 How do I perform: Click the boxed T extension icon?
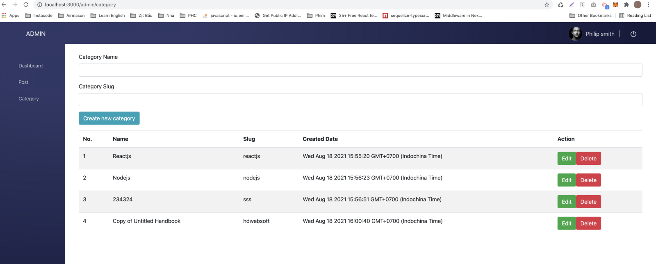click(x=582, y=5)
